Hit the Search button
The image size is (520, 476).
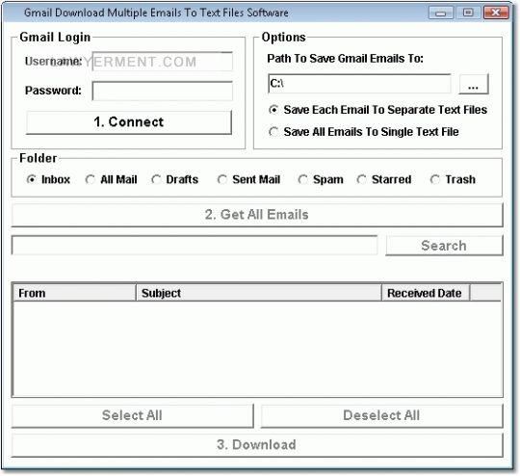[x=444, y=246]
